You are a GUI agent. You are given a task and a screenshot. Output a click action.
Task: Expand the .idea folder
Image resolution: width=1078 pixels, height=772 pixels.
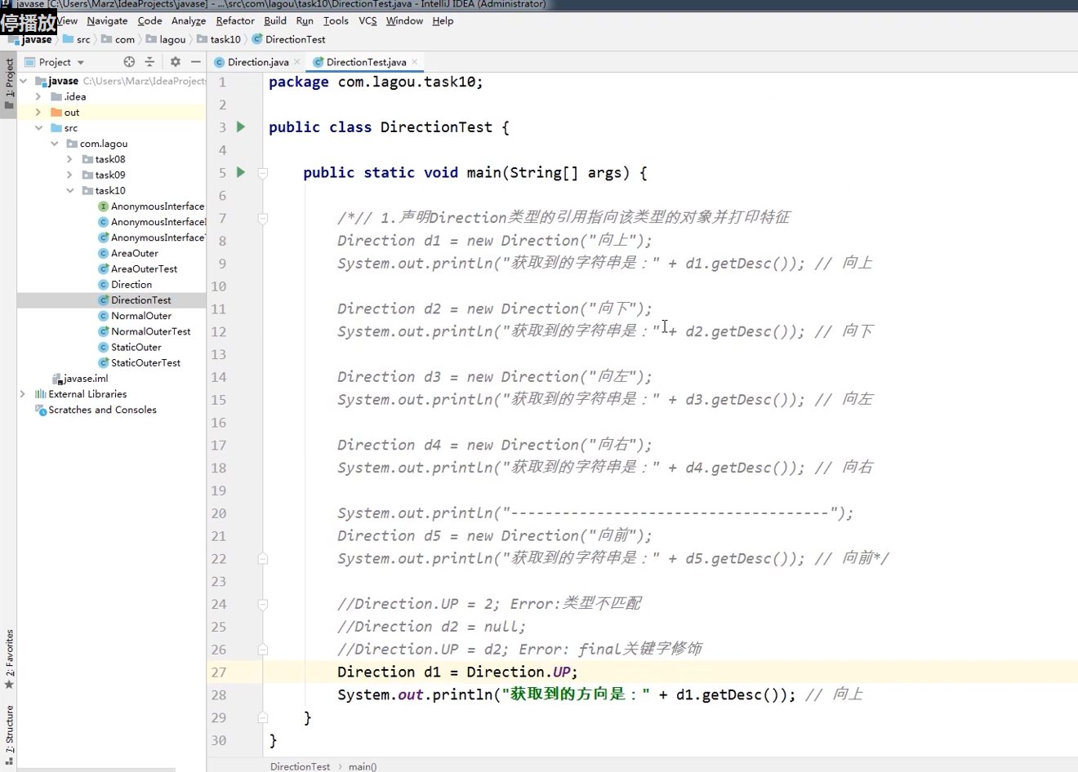point(38,96)
